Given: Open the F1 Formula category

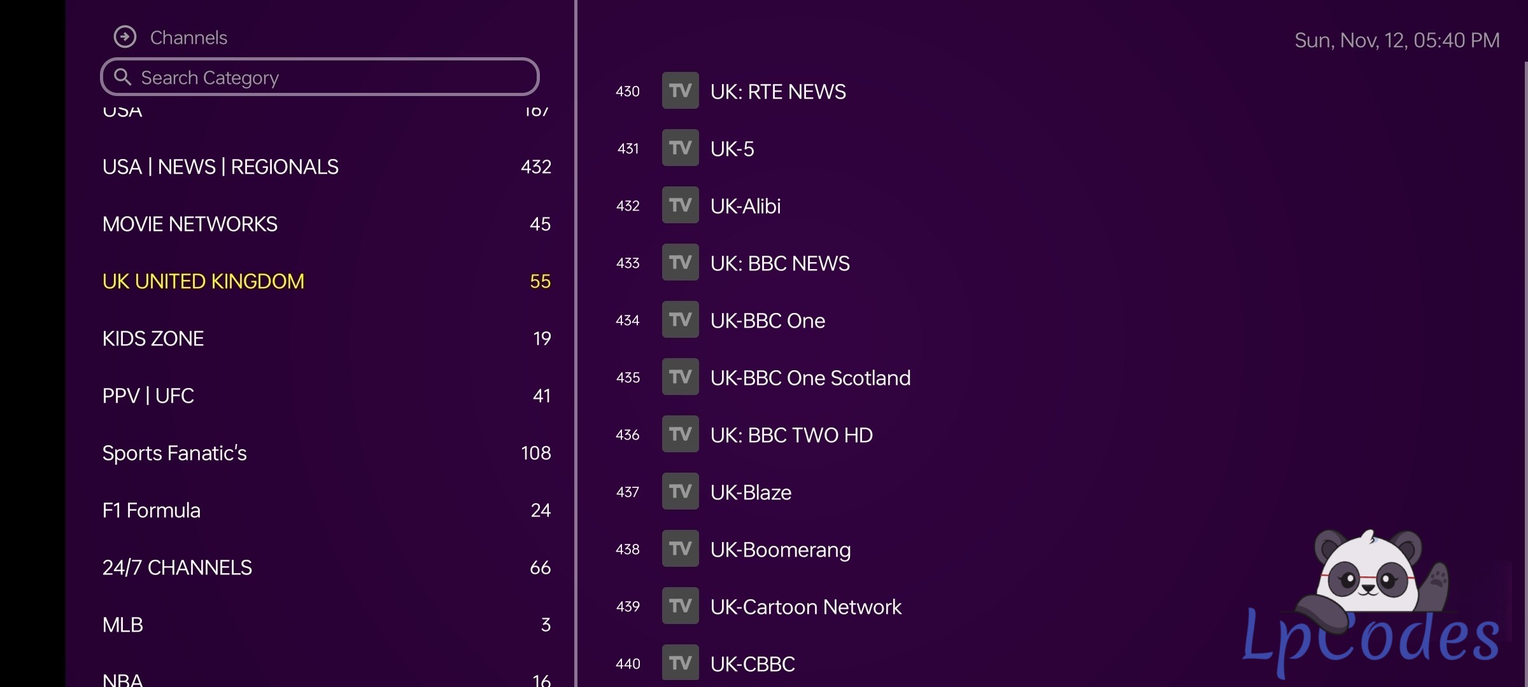Looking at the screenshot, I should (x=151, y=510).
